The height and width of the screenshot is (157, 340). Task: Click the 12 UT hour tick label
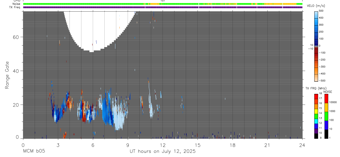point(163,145)
